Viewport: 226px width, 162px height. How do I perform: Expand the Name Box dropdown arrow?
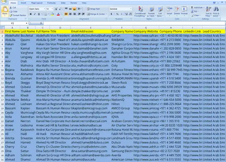[26, 23]
